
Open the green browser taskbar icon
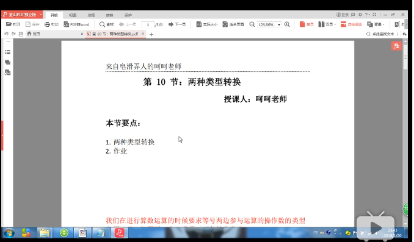[64, 233]
